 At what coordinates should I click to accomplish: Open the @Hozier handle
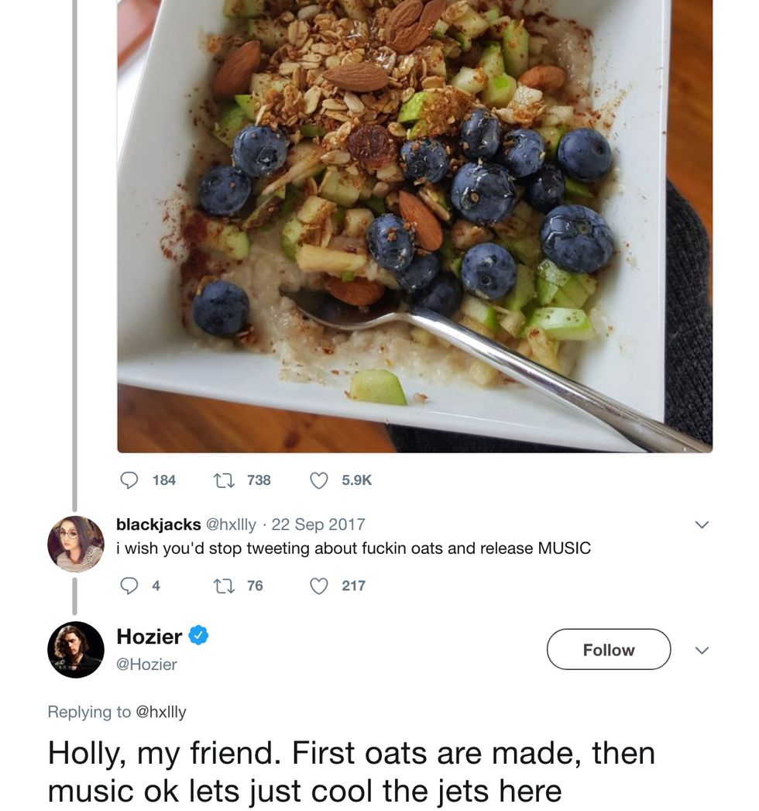[x=146, y=664]
